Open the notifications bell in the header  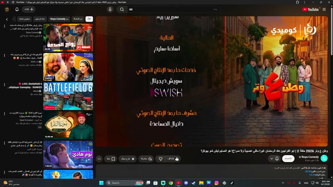[17, 9]
